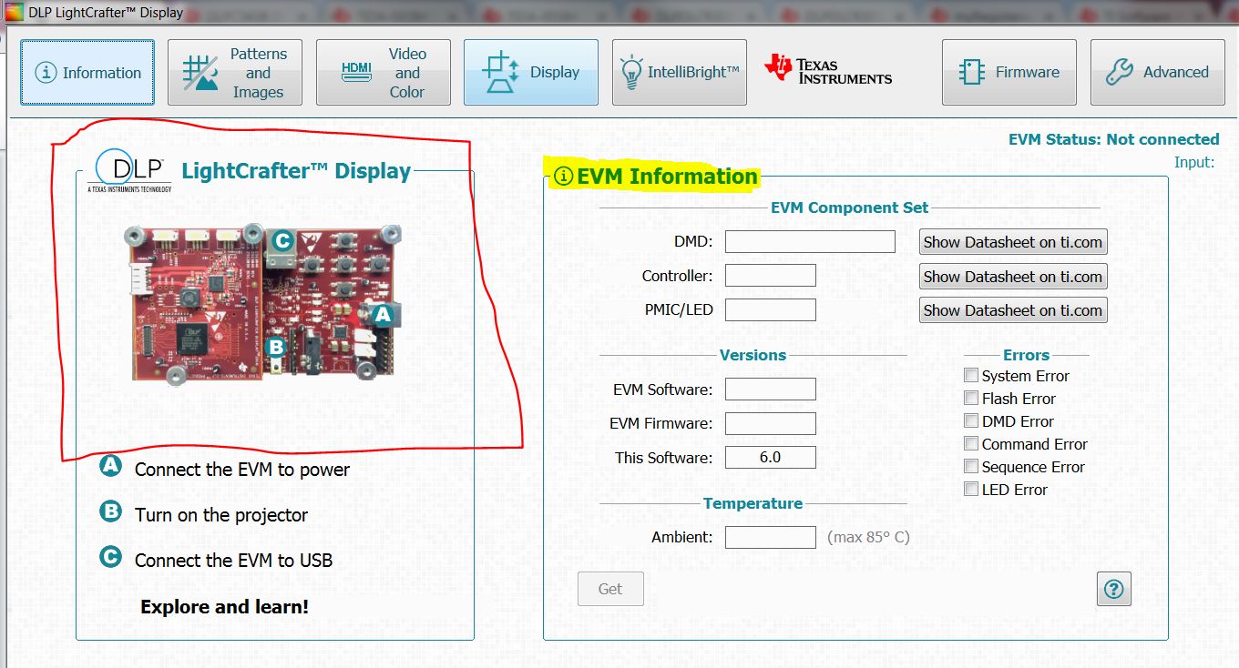Click step A circle icon in instructions
This screenshot has height=668, width=1239.
[x=110, y=466]
